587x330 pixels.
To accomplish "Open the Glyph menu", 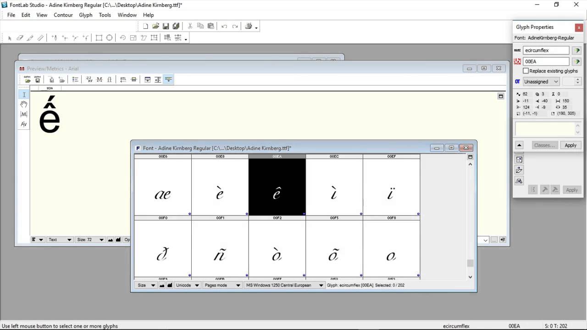I will [x=86, y=15].
